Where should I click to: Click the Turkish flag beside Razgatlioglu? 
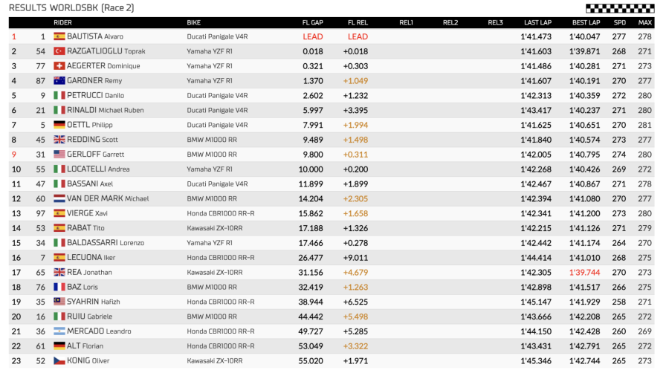[59, 51]
